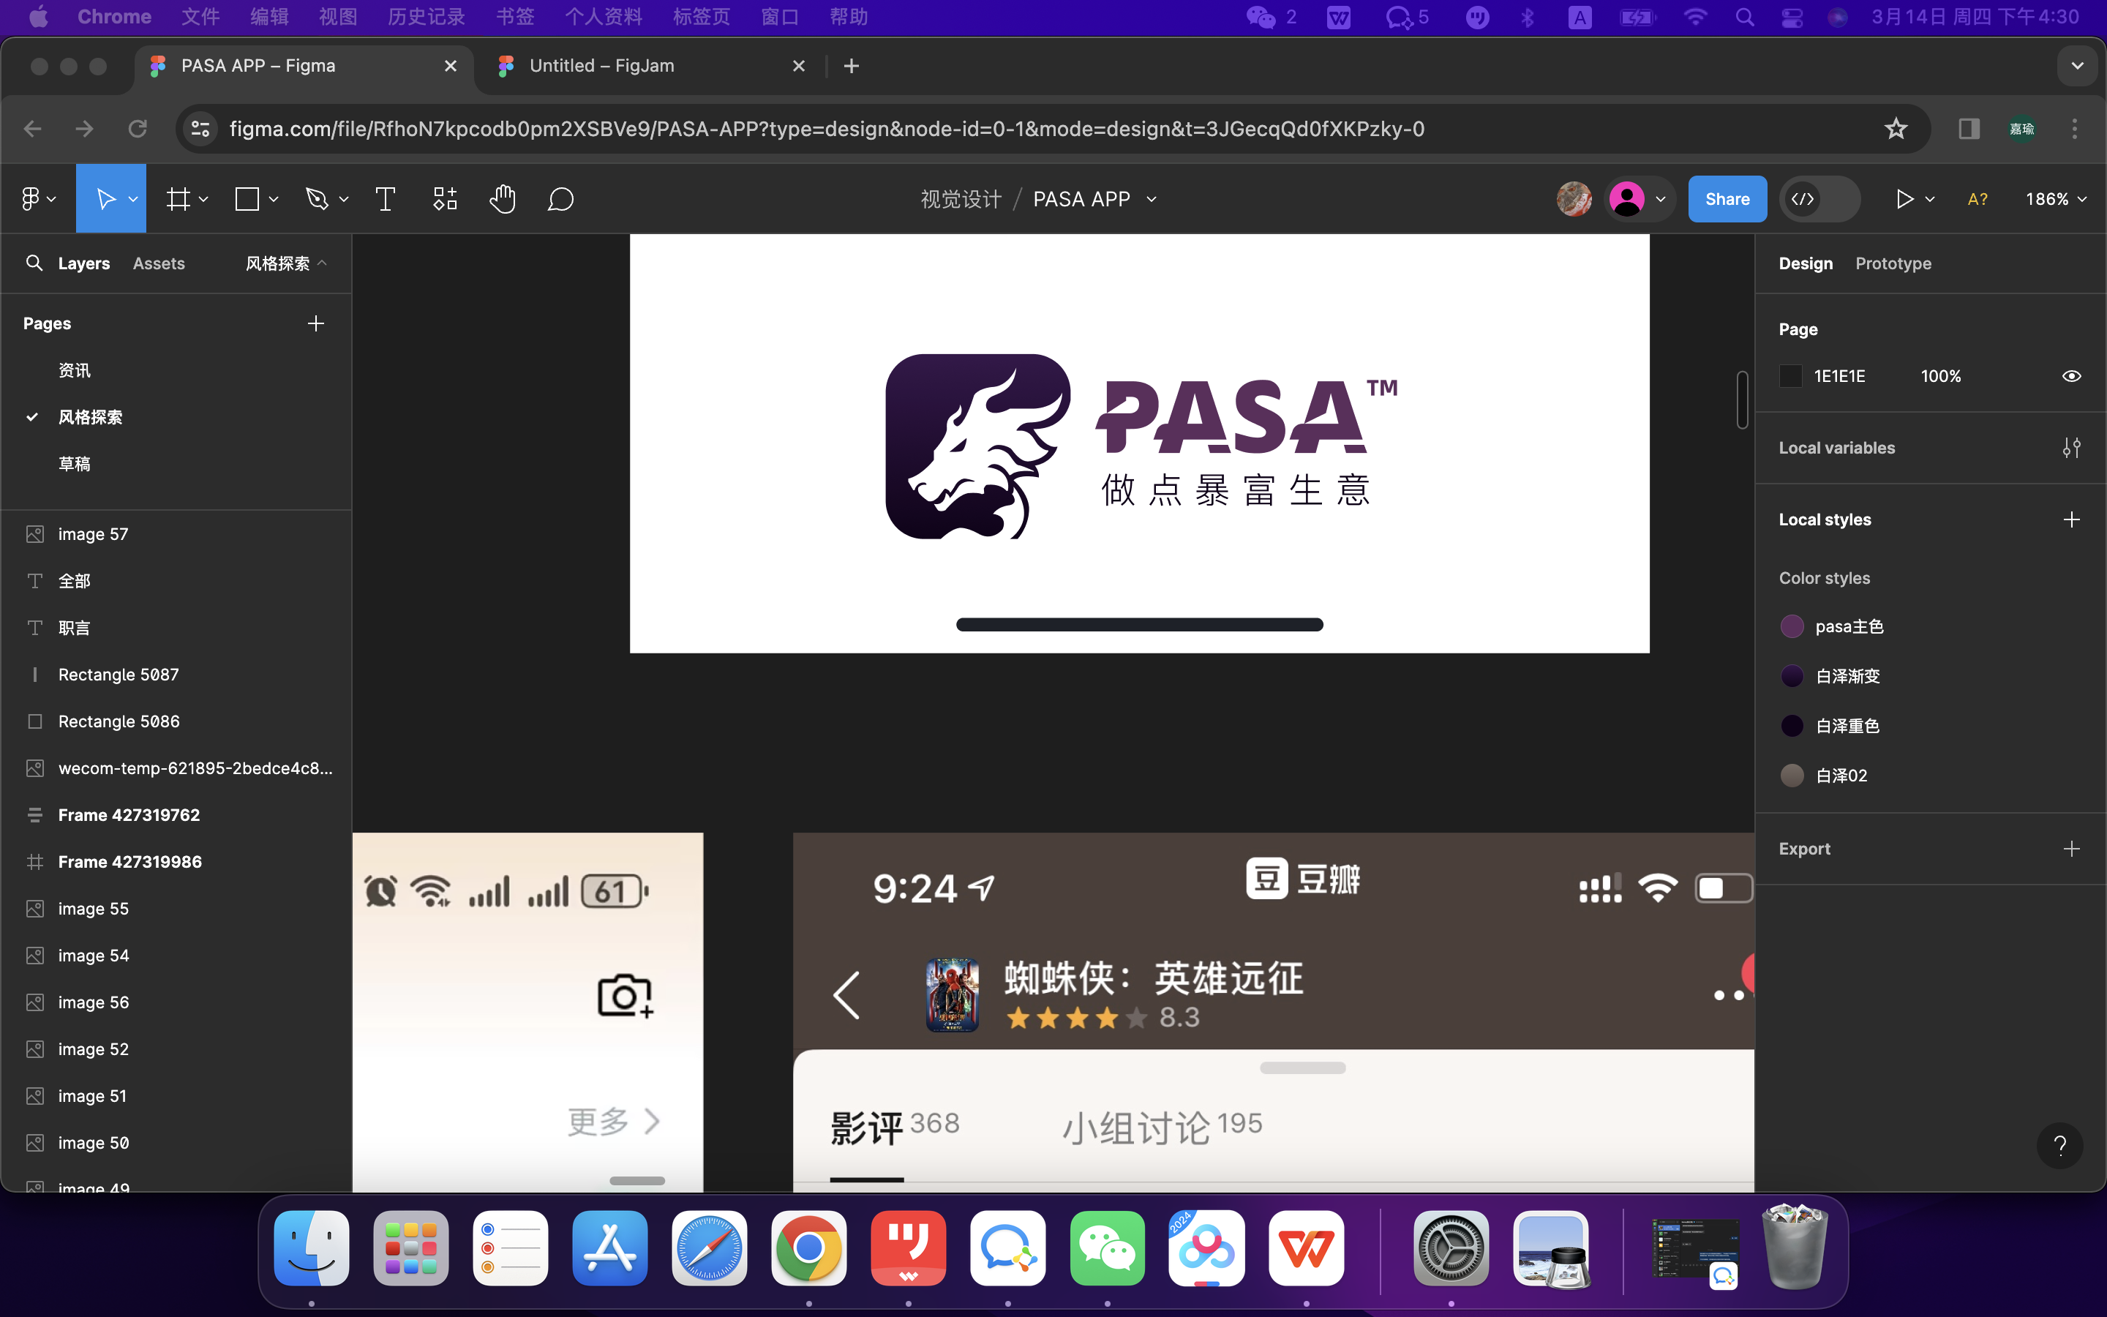This screenshot has width=2107, height=1317.
Task: Open the 书签 menu
Action: (x=514, y=18)
